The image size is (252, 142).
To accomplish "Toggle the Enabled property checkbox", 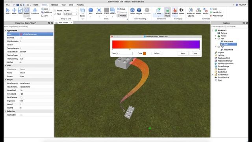I will point(21,38).
